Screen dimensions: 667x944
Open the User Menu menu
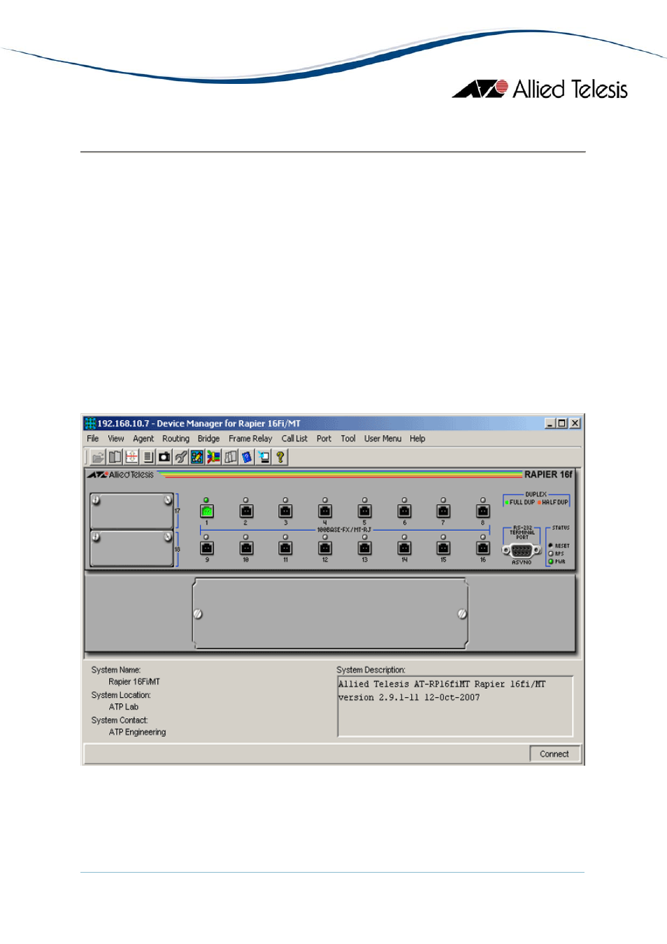point(382,438)
